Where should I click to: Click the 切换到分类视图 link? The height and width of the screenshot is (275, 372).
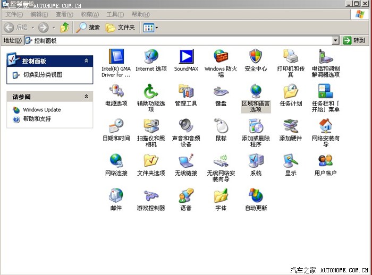tap(43, 75)
